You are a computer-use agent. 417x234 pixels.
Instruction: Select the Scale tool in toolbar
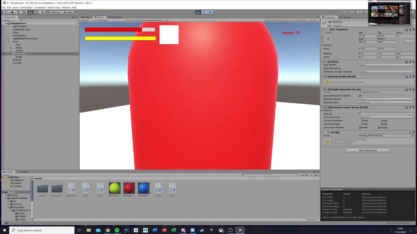tap(24, 12)
